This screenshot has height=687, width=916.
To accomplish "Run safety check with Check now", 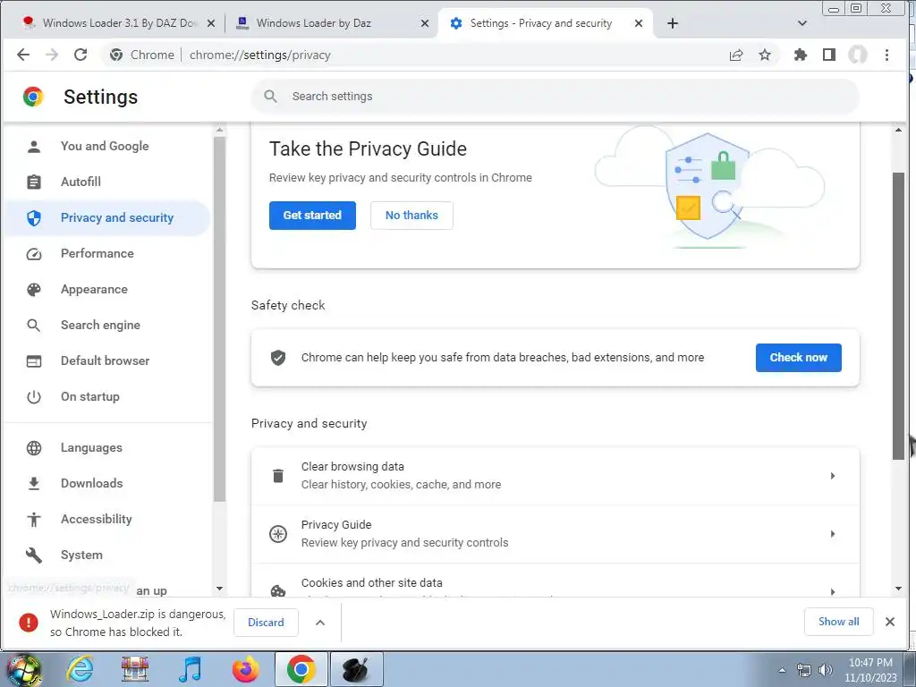I will click(799, 358).
